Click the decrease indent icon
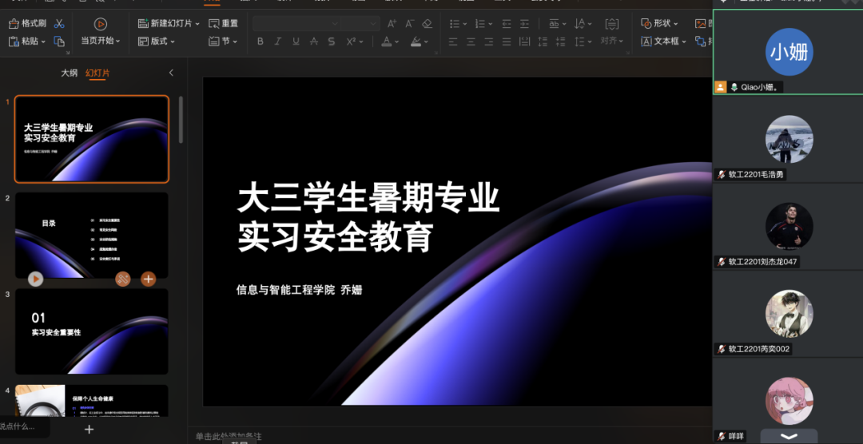This screenshot has width=863, height=444. (507, 24)
